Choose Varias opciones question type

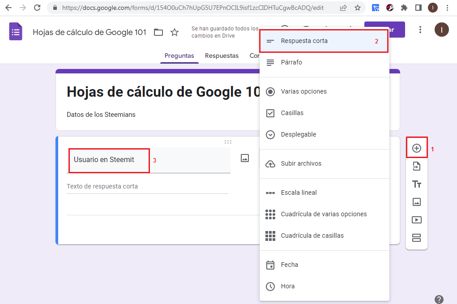coord(325,91)
